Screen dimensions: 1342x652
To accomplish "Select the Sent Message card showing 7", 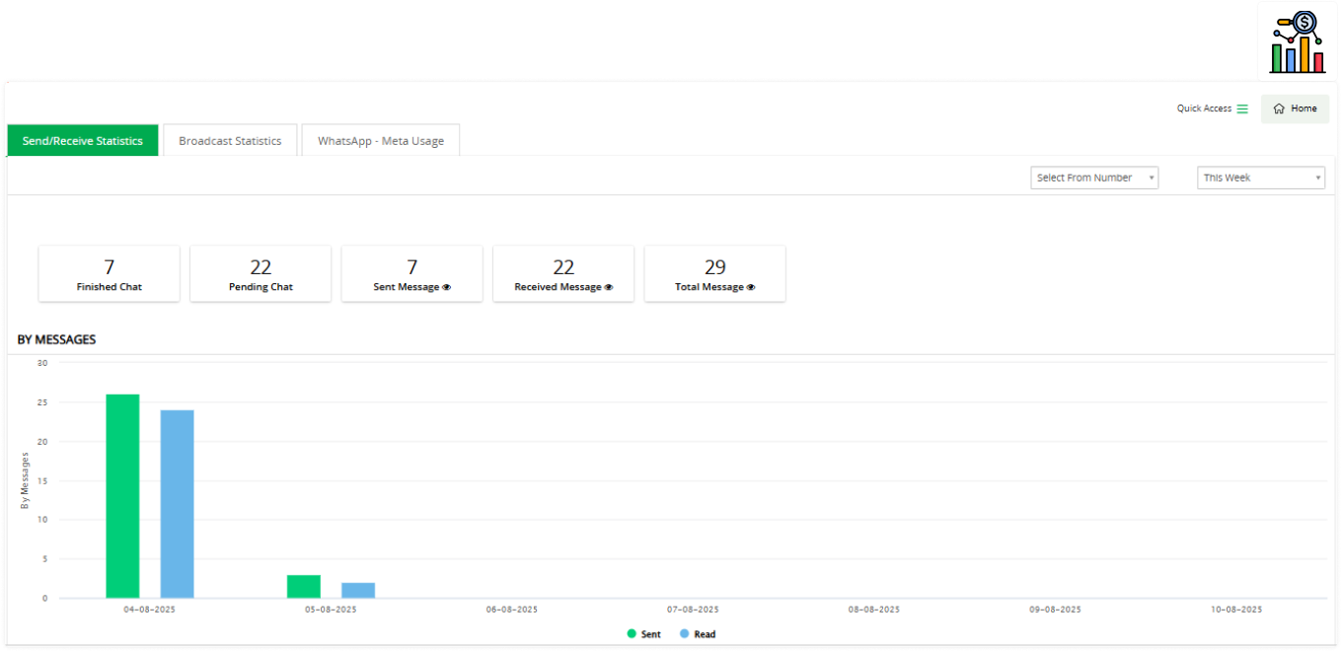I will pos(412,273).
